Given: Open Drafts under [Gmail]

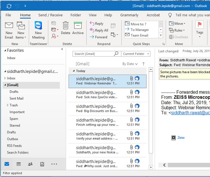Looking at the screenshot, I should coord(14,92).
